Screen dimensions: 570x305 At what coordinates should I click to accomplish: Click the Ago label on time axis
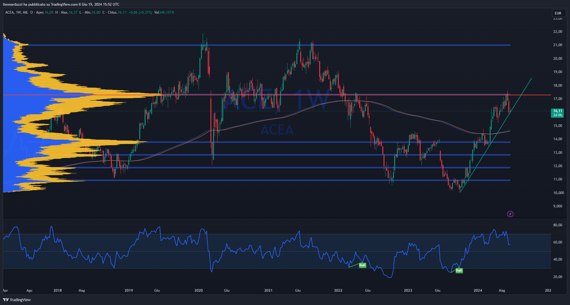point(29,291)
